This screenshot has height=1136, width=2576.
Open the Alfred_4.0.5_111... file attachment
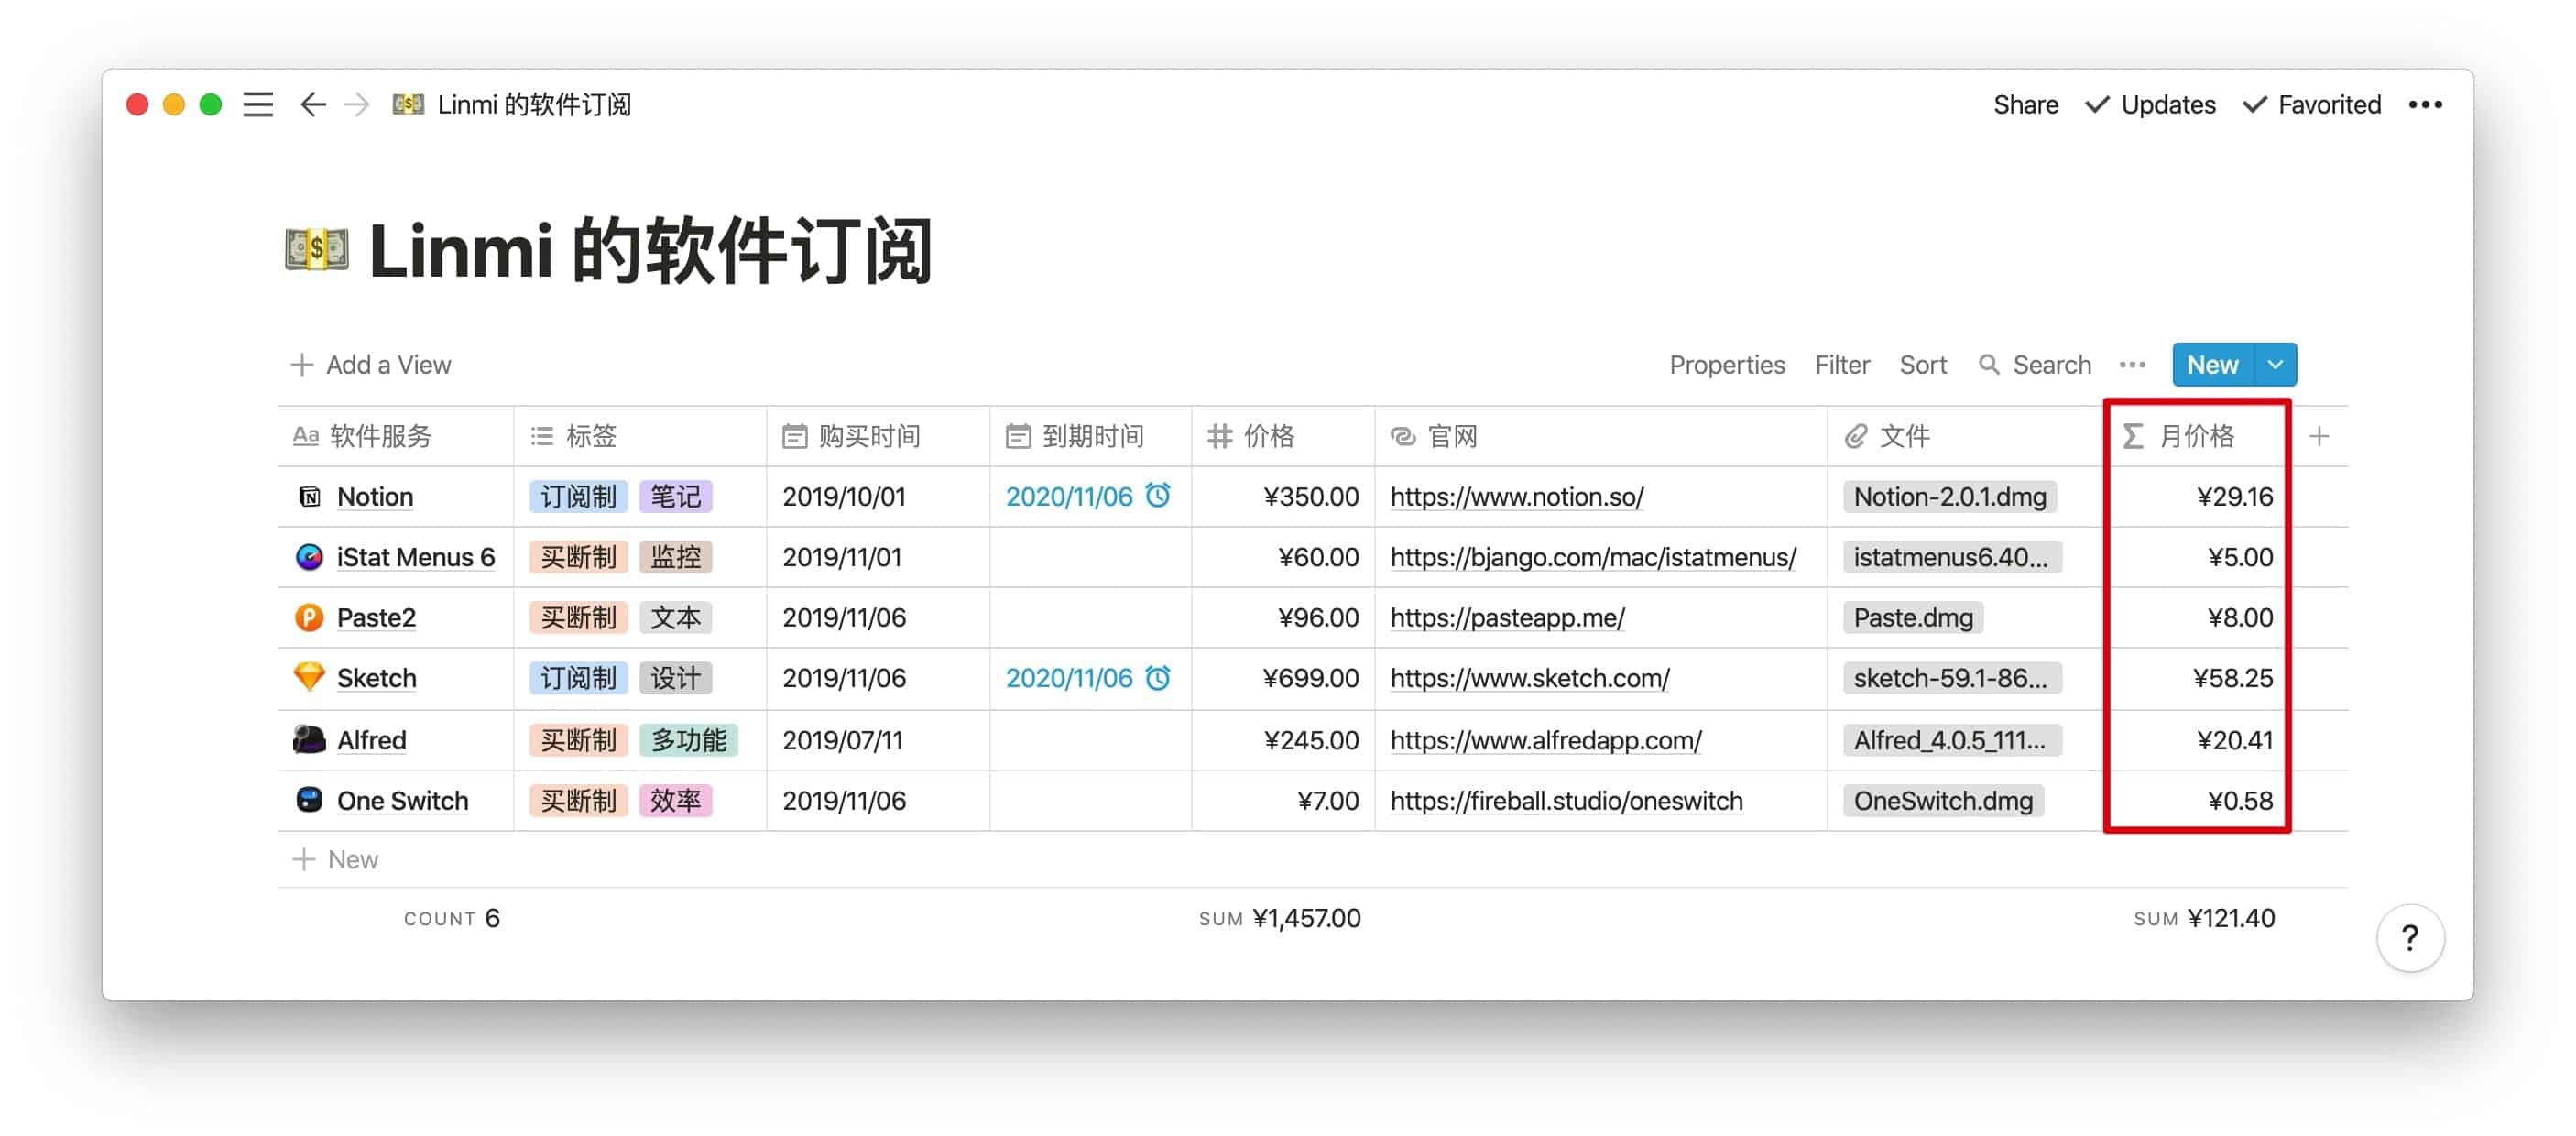1950,740
